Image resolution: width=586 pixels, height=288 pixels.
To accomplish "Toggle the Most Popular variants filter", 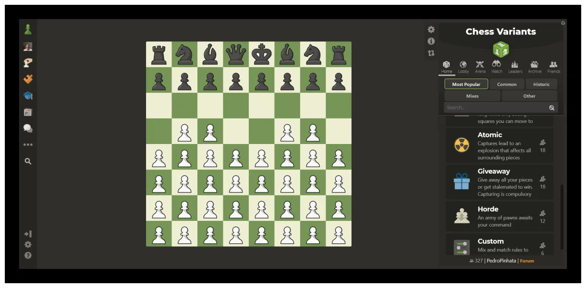I will (466, 84).
